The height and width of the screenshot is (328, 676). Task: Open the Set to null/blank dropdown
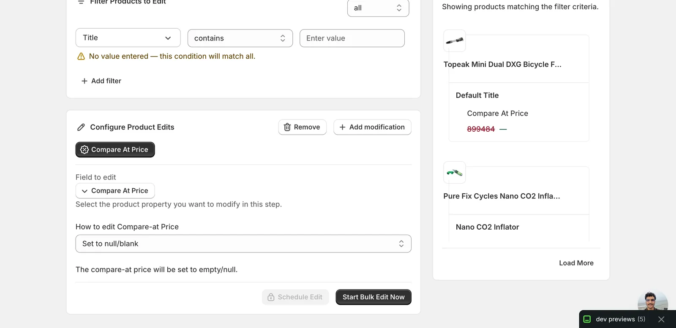(243, 244)
